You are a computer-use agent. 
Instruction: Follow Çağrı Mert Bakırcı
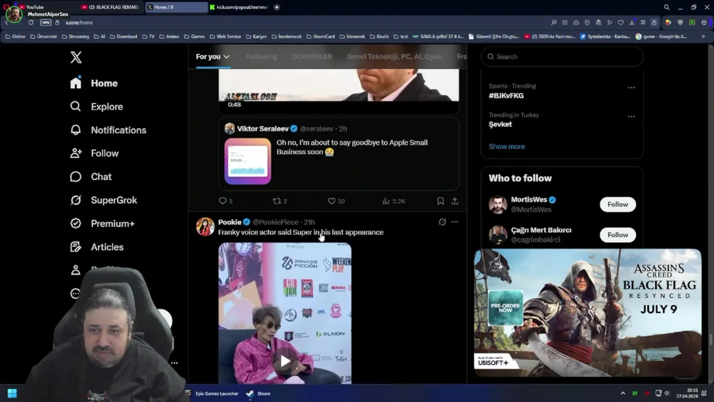click(617, 235)
